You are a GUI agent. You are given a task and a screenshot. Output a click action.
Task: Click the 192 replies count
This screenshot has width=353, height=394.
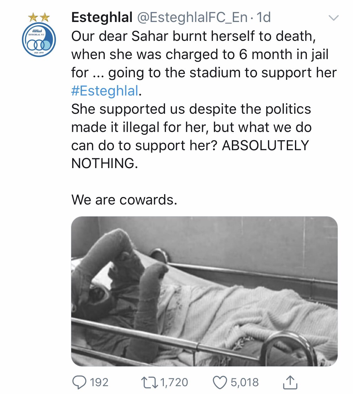click(x=99, y=382)
